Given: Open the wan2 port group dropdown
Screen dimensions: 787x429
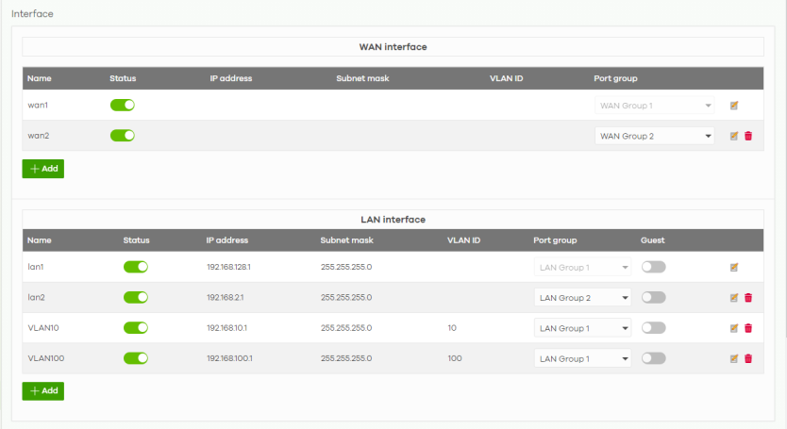Looking at the screenshot, I should coord(654,136).
